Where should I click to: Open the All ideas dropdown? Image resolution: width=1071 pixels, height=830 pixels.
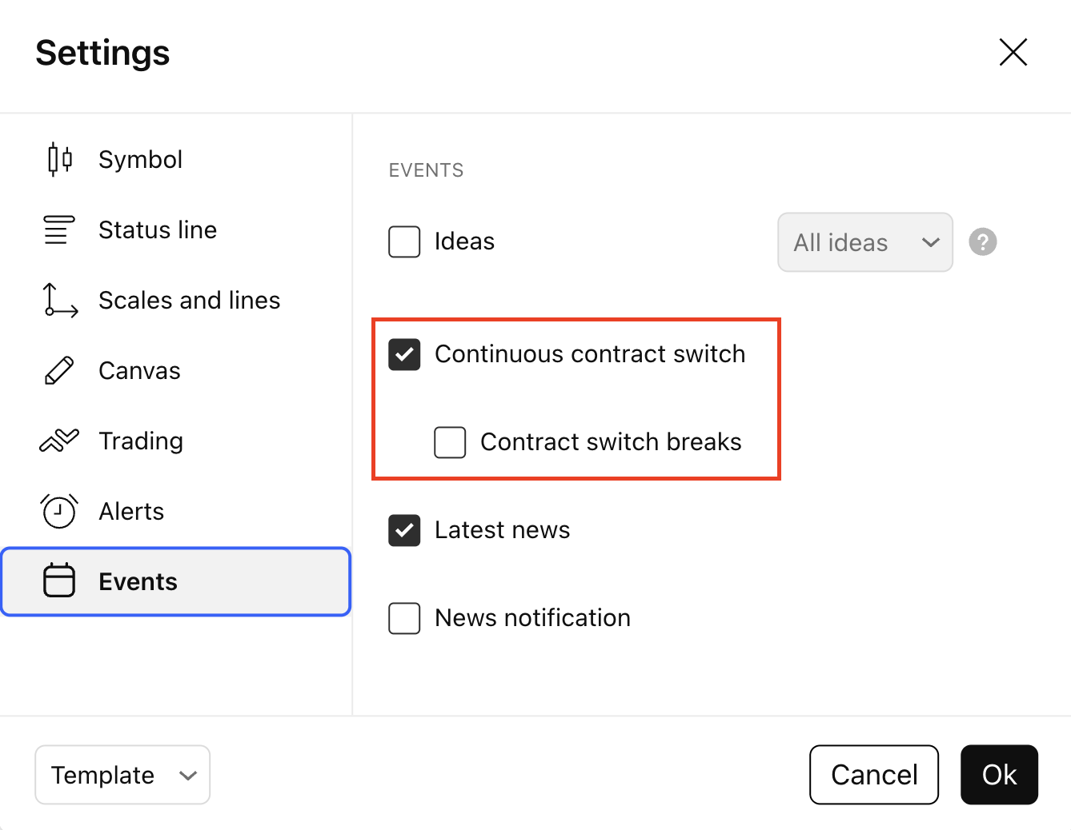(x=864, y=242)
